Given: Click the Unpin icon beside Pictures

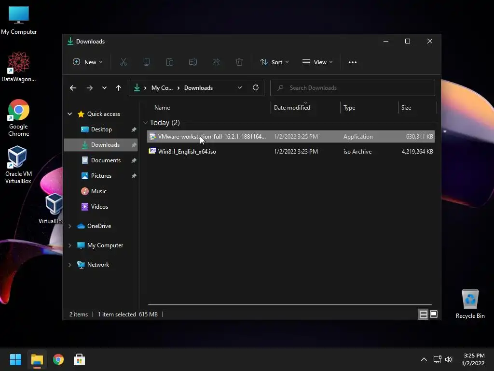Looking at the screenshot, I should tap(134, 176).
